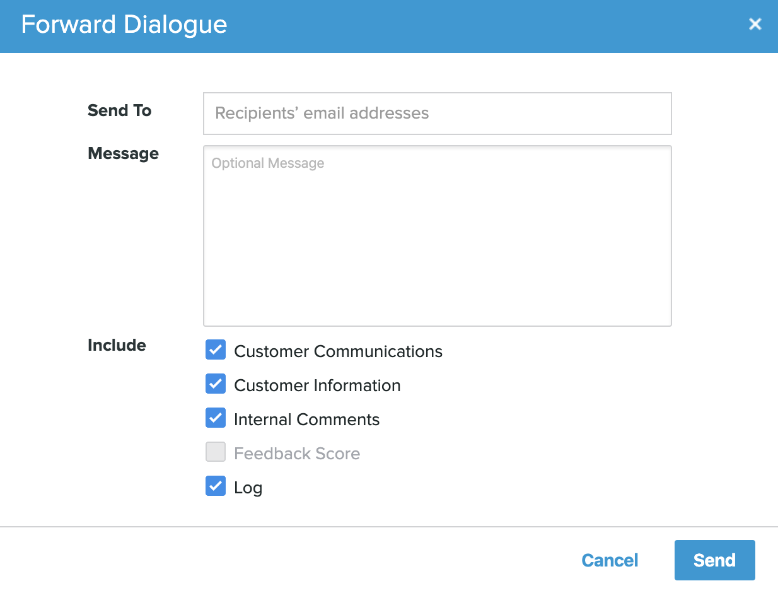This screenshot has width=778, height=593.
Task: Click the Include section label
Action: (117, 345)
